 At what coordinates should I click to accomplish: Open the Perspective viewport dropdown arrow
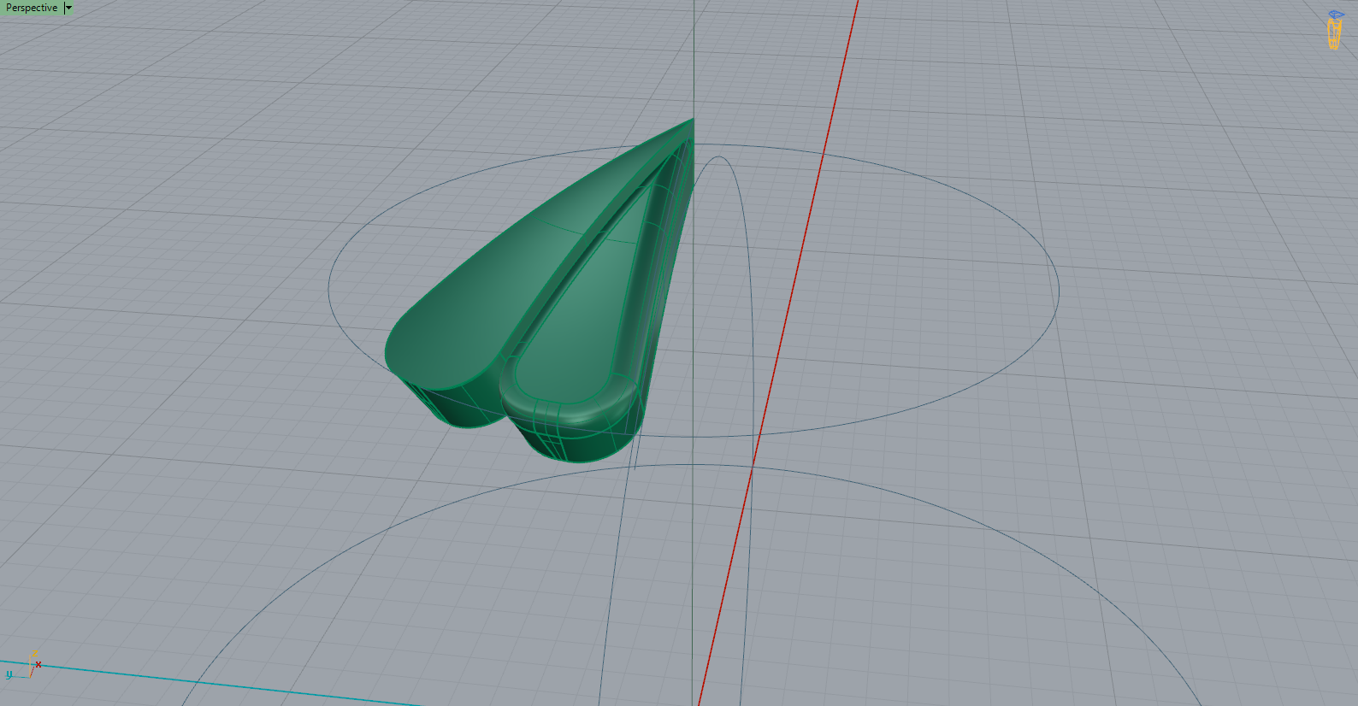point(69,8)
